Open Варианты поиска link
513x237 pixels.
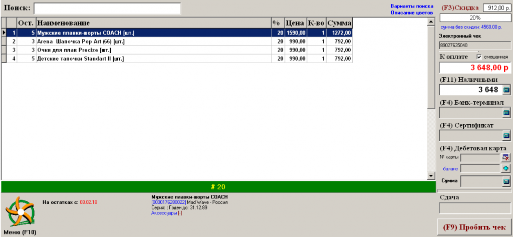[412, 6]
